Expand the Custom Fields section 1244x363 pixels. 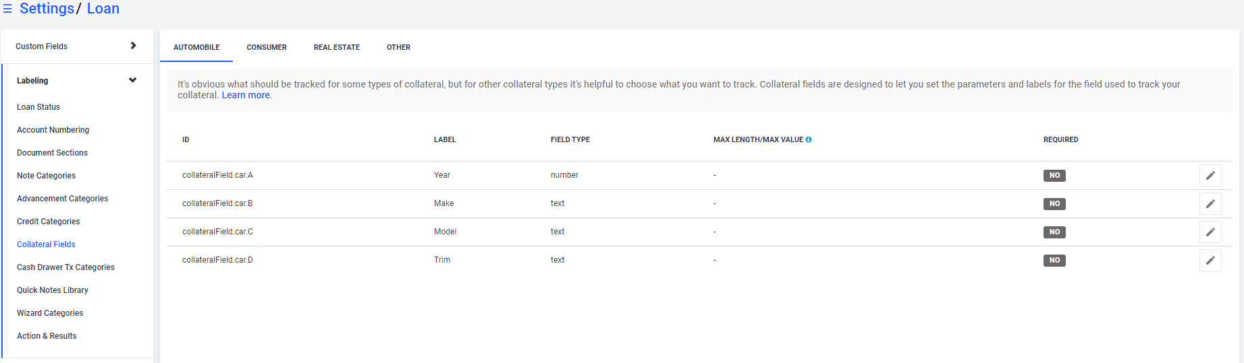point(77,46)
